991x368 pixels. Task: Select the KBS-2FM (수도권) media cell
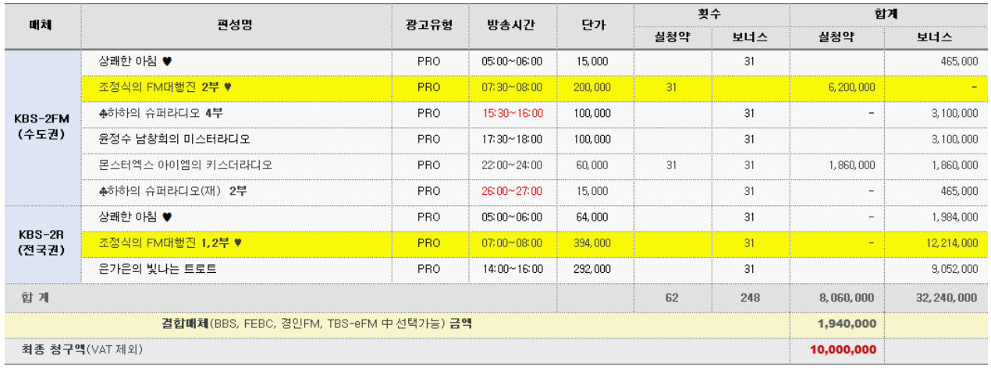tap(42, 126)
